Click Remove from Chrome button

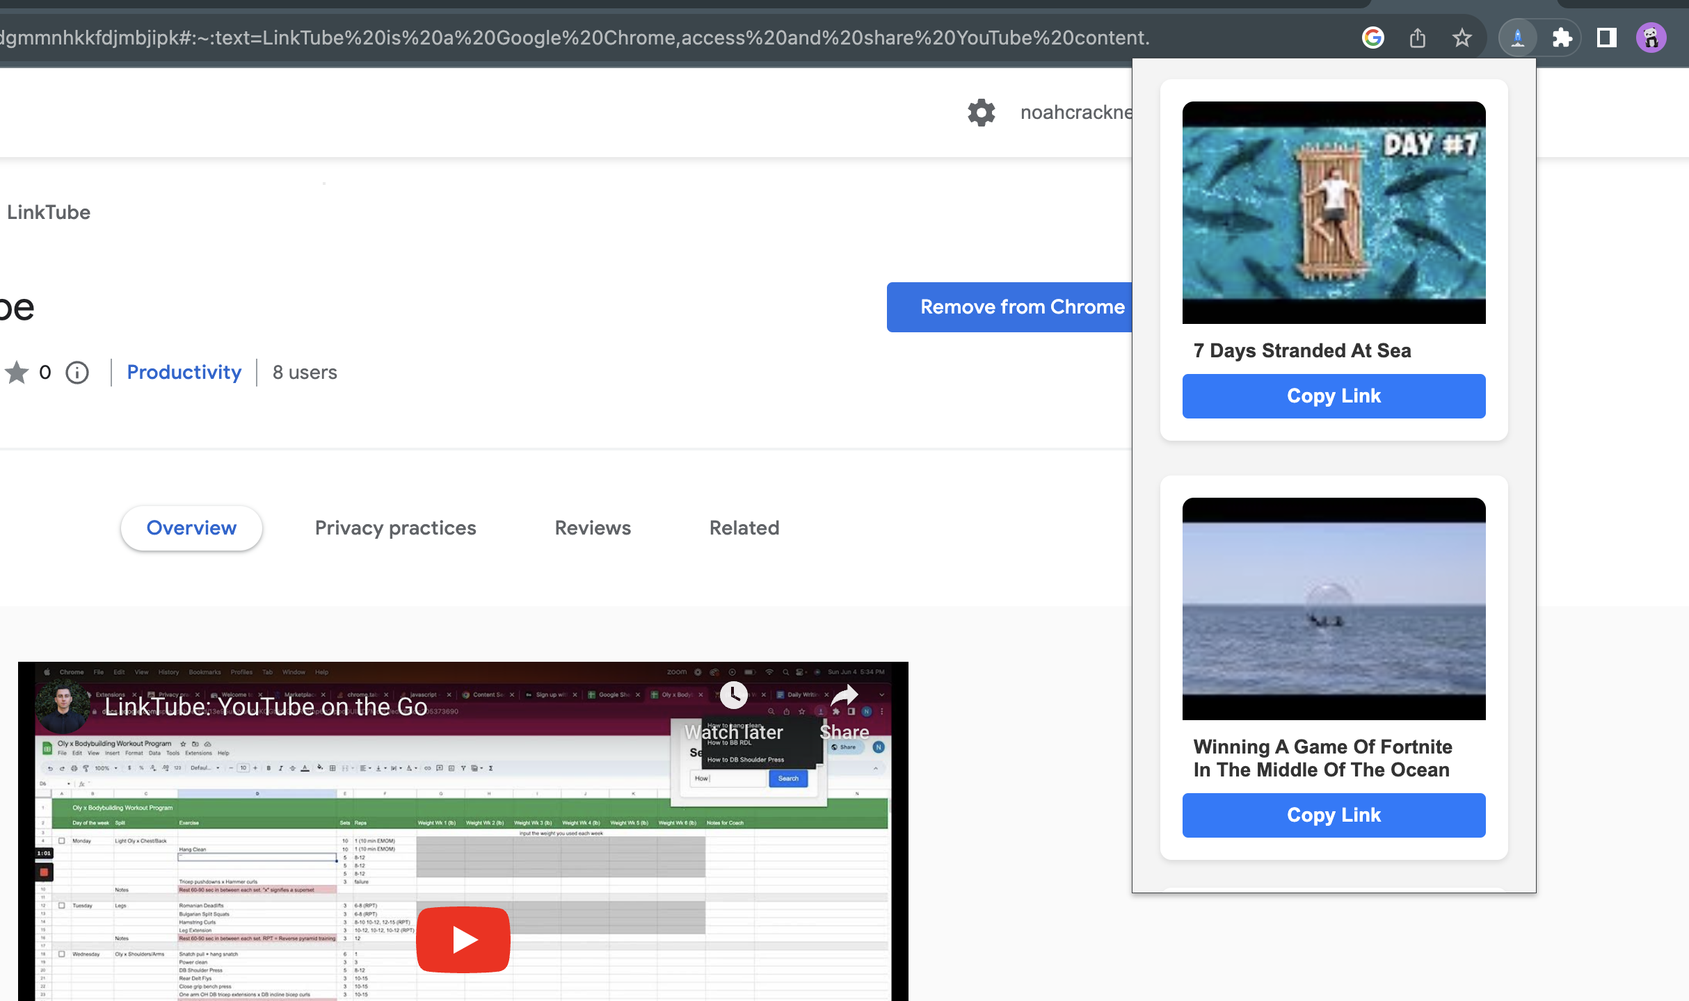tap(1009, 307)
